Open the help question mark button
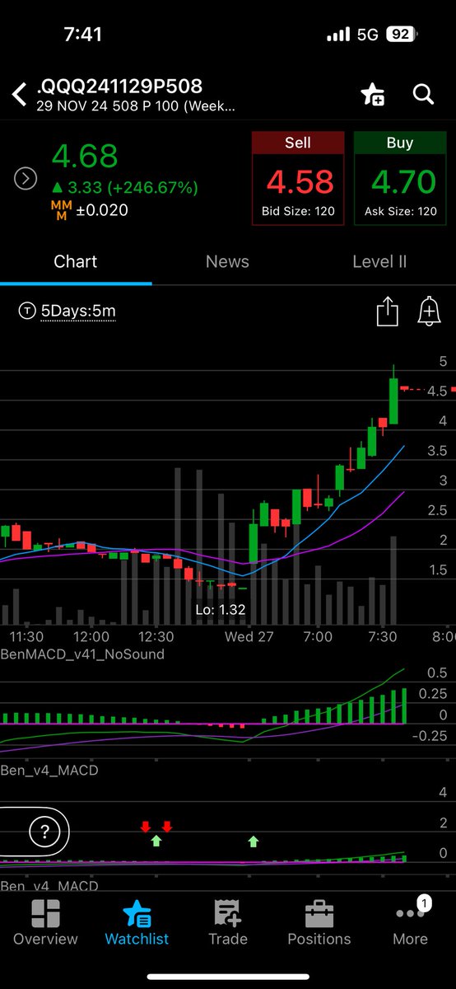 44,832
